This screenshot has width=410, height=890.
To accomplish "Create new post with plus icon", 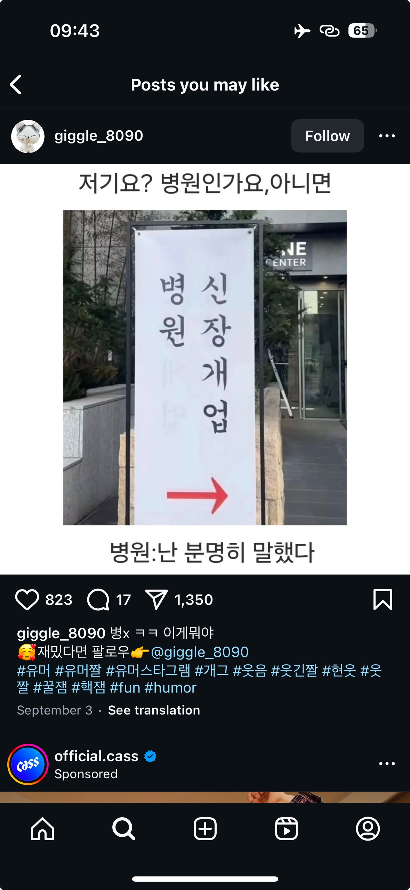I will pyautogui.click(x=205, y=829).
